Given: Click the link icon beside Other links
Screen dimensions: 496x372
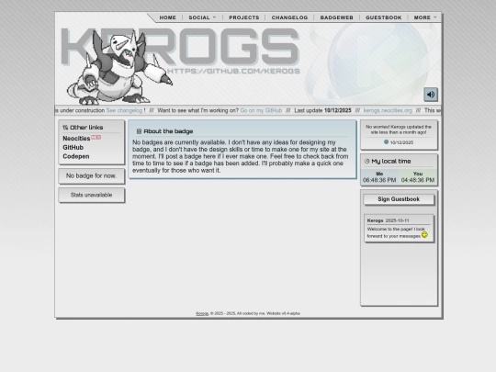Looking at the screenshot, I should click(65, 128).
